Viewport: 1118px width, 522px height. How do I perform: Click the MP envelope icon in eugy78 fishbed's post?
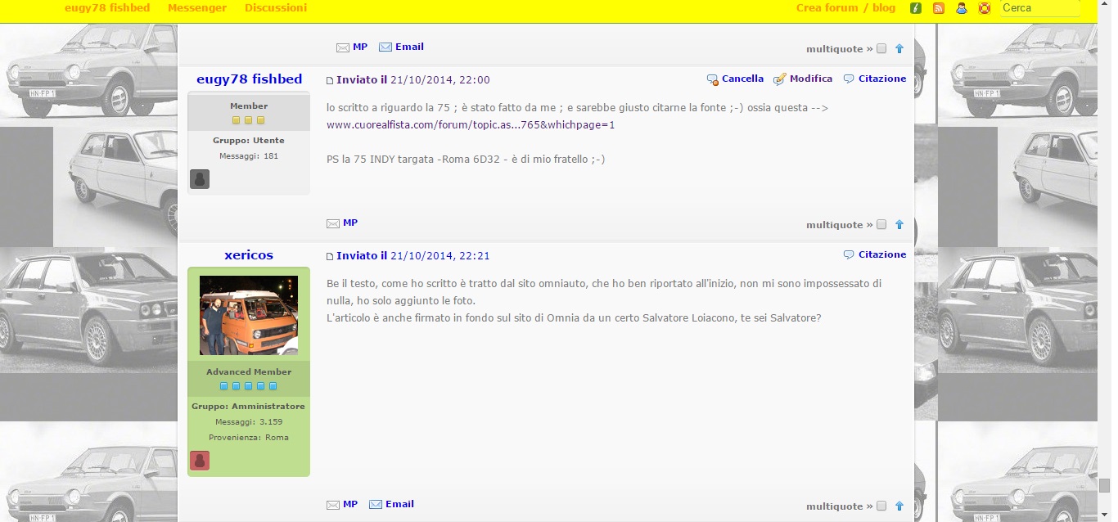pyautogui.click(x=333, y=223)
